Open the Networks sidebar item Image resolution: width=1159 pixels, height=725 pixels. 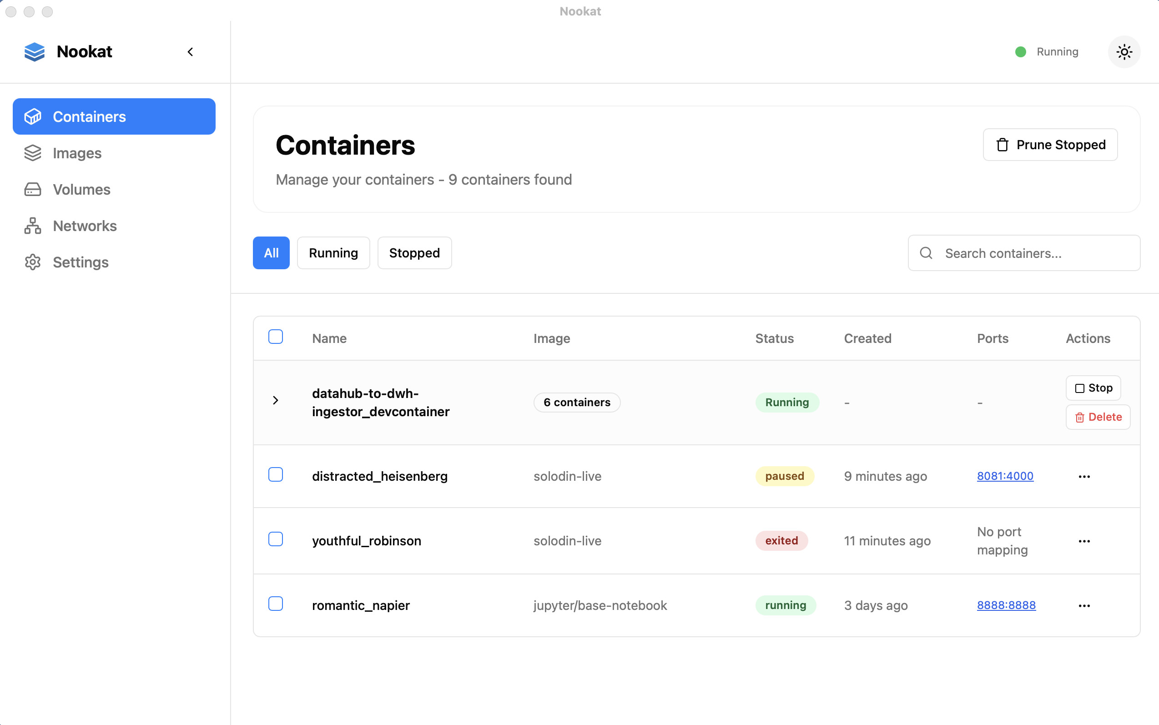coord(85,226)
